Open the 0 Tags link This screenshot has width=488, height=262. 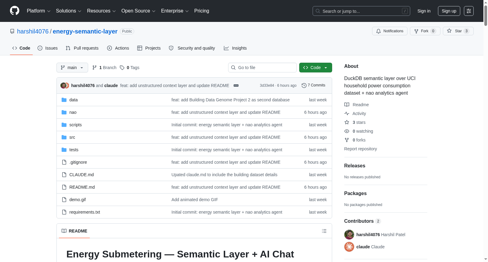click(130, 68)
